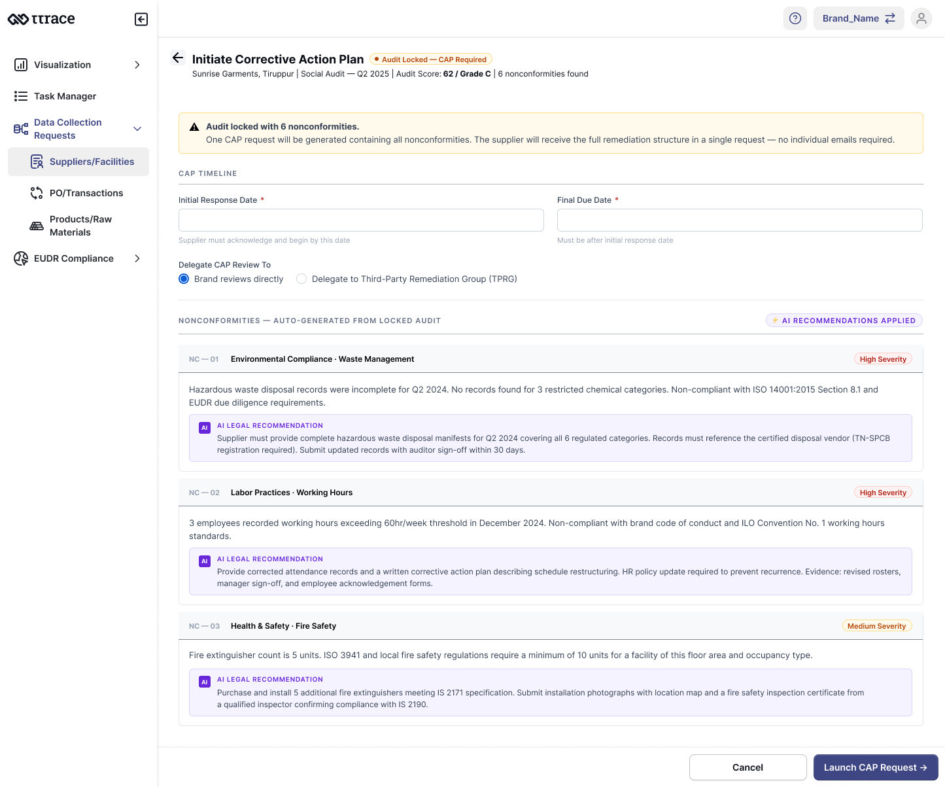Screen dimensions: 945x787
Task: Switch brand using Brand_Name selector
Action: click(x=859, y=18)
